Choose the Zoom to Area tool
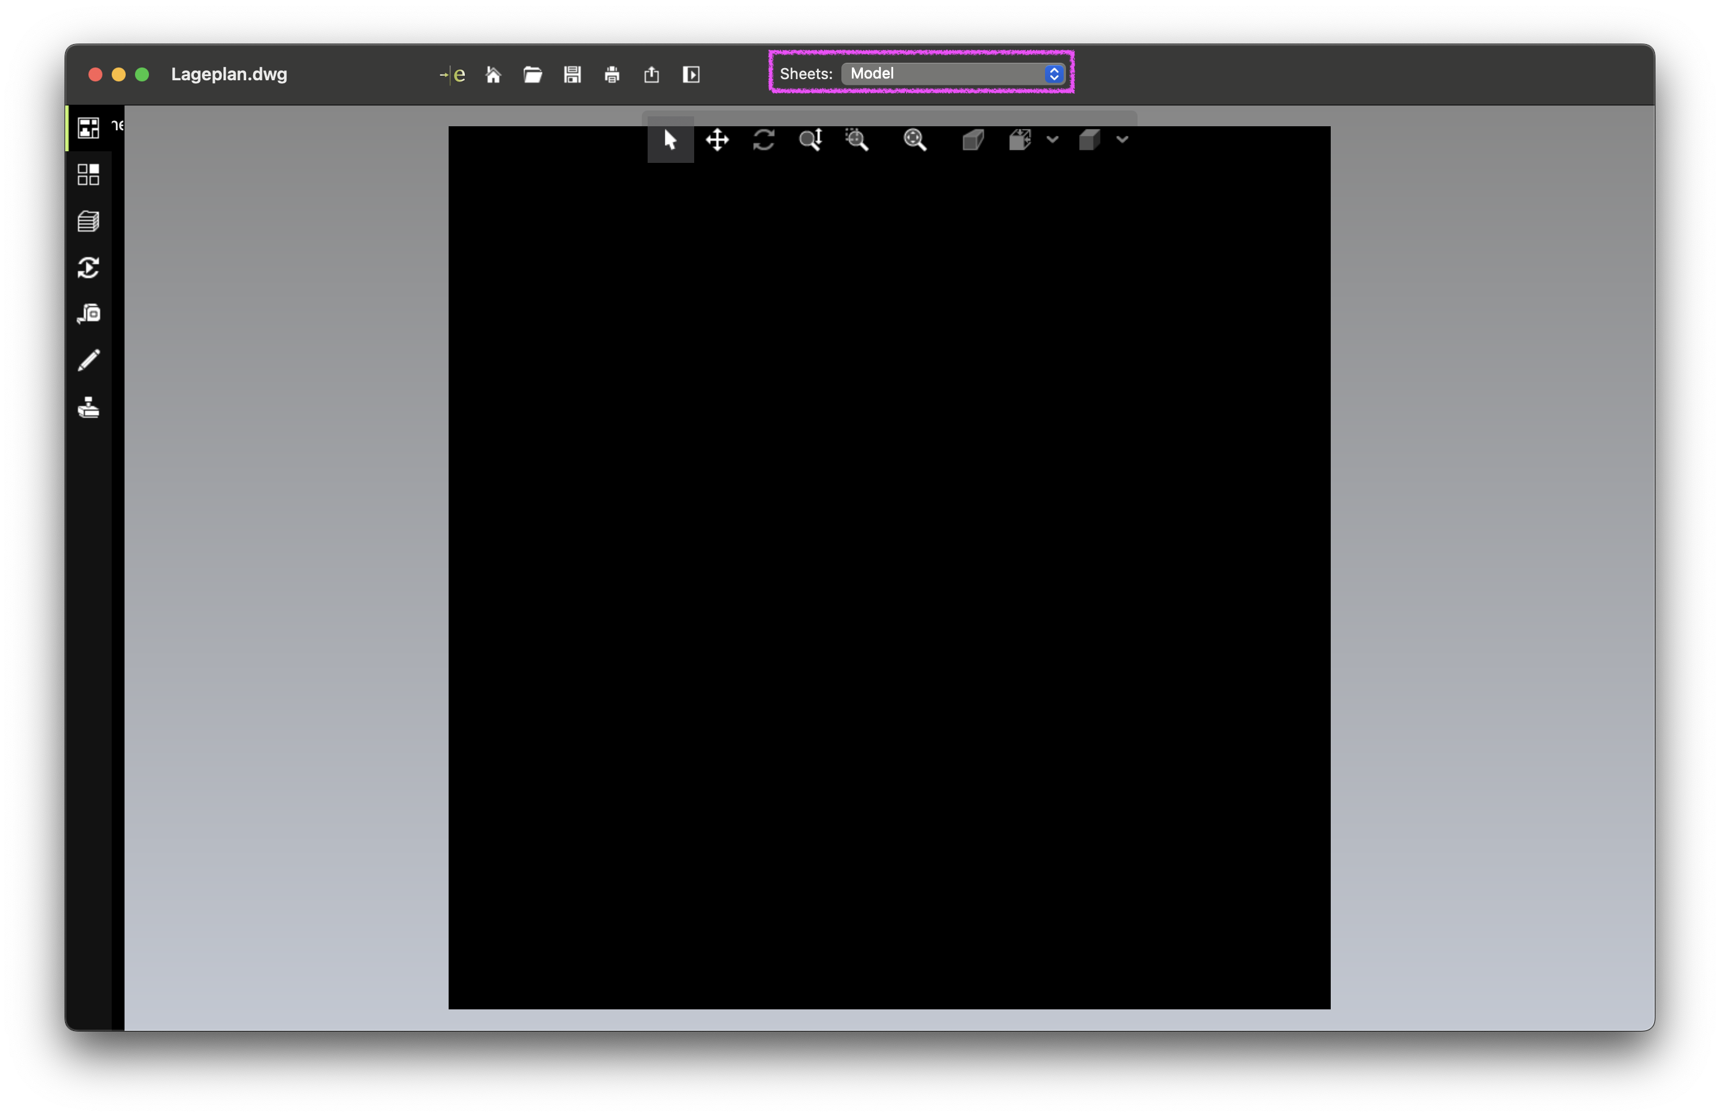This screenshot has height=1117, width=1720. click(x=857, y=140)
